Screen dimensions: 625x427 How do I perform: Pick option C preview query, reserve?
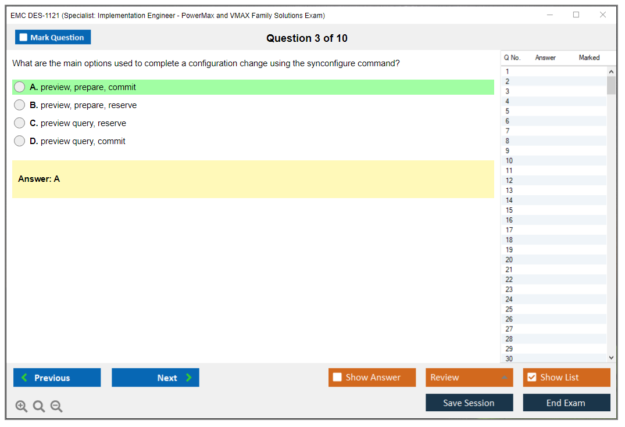[x=20, y=123]
